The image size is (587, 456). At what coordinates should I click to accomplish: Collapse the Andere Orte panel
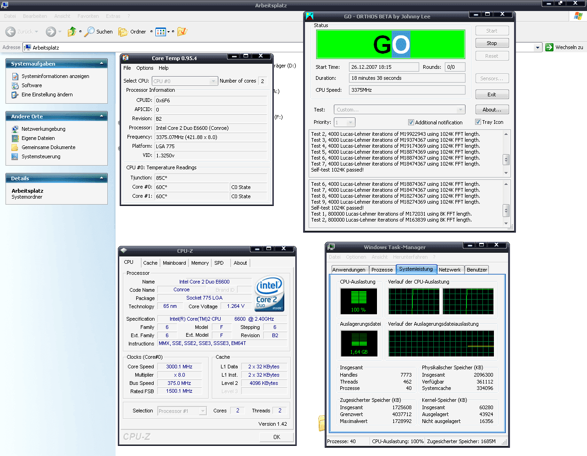[102, 116]
